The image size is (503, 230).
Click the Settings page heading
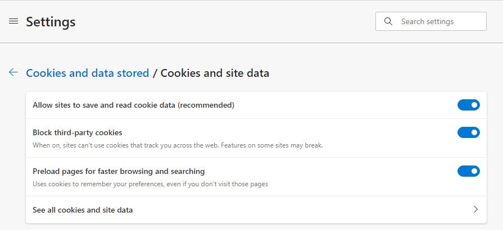[x=51, y=22]
